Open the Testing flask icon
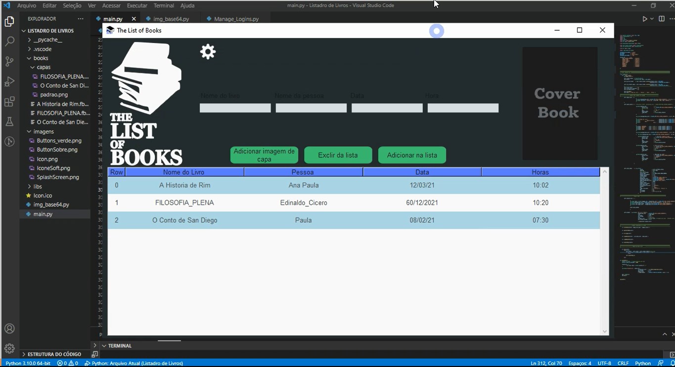Screen dimensions: 675x367 coord(9,122)
